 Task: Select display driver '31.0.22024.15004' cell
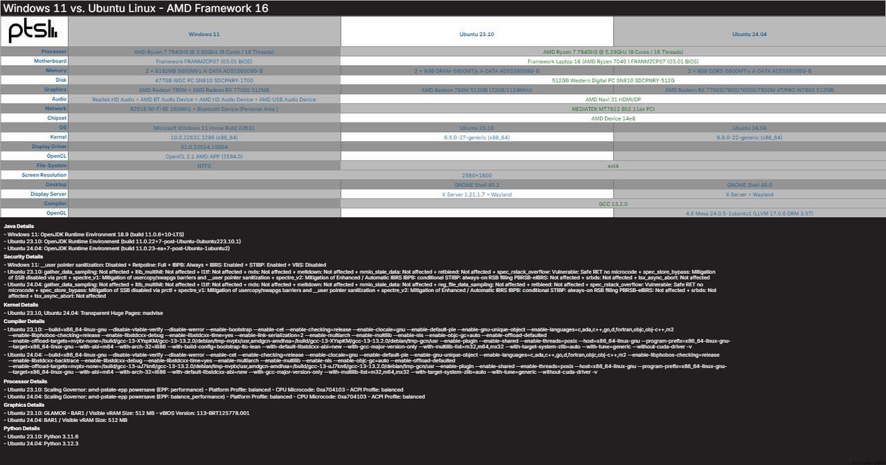[x=204, y=147]
